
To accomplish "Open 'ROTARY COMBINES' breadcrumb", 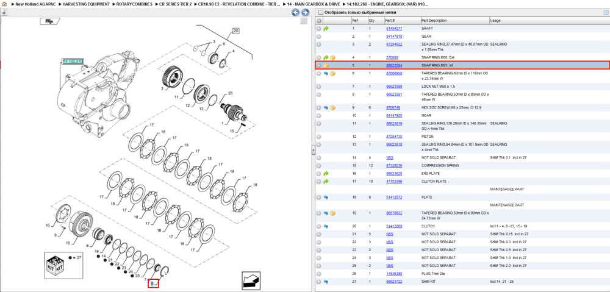I will click(x=135, y=4).
